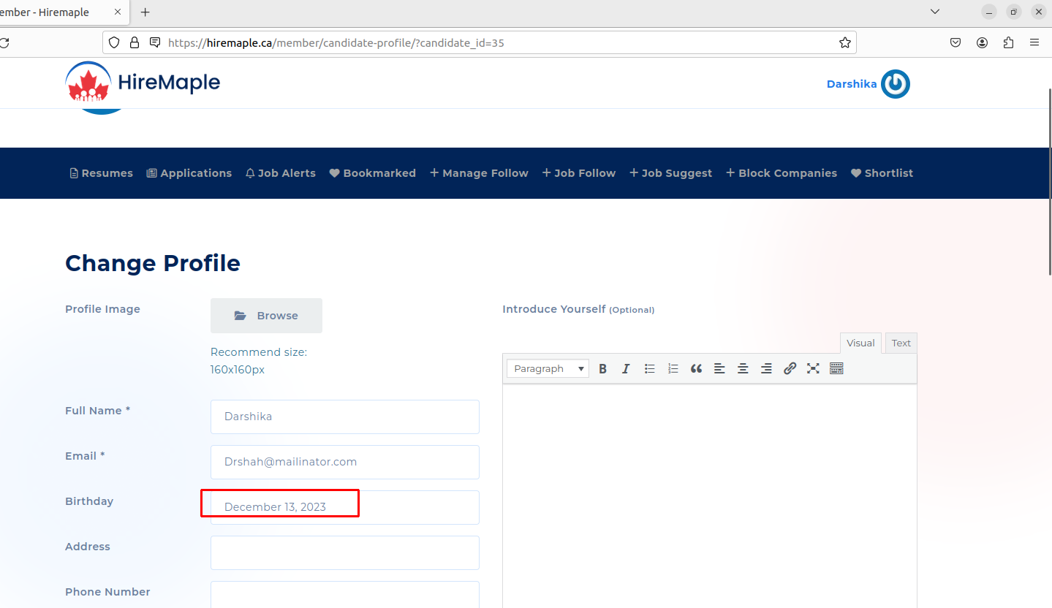Click the Birthday date field
This screenshot has width=1052, height=608.
[345, 507]
